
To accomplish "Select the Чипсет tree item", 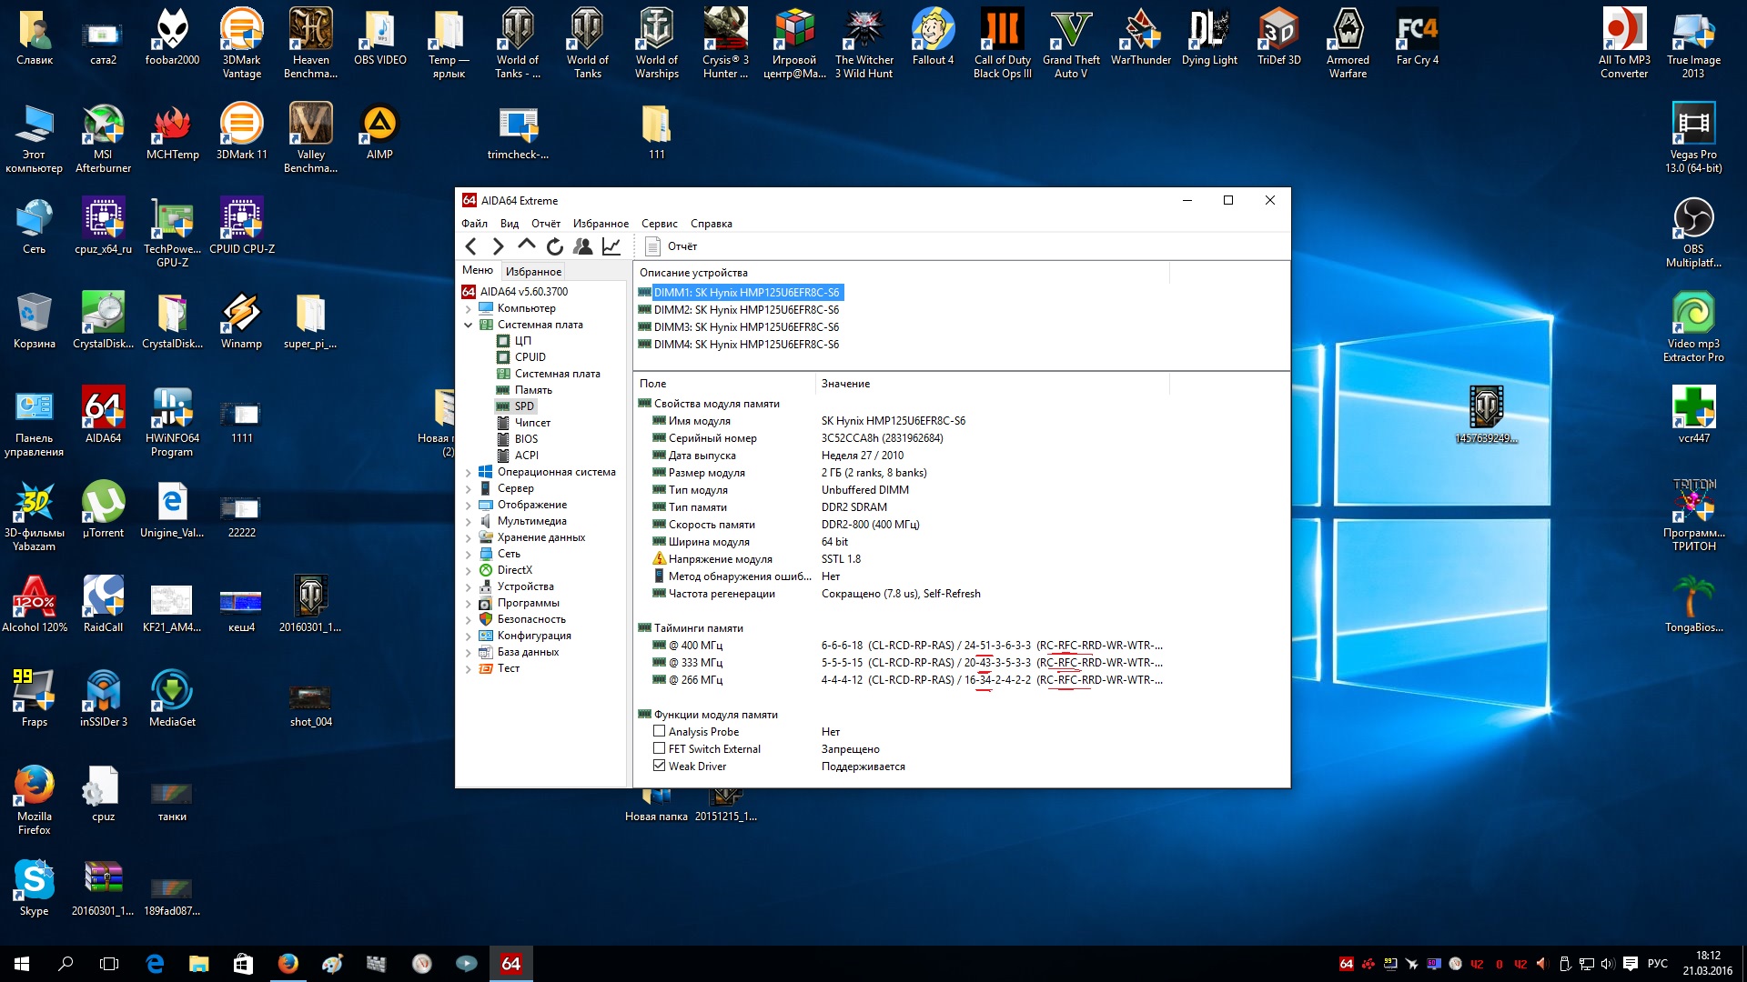I will 532,423.
